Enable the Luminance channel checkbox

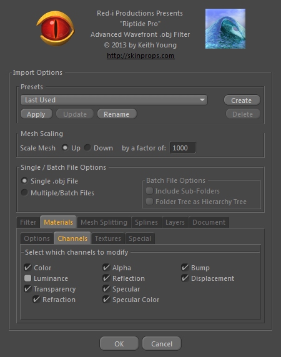pos(27,278)
